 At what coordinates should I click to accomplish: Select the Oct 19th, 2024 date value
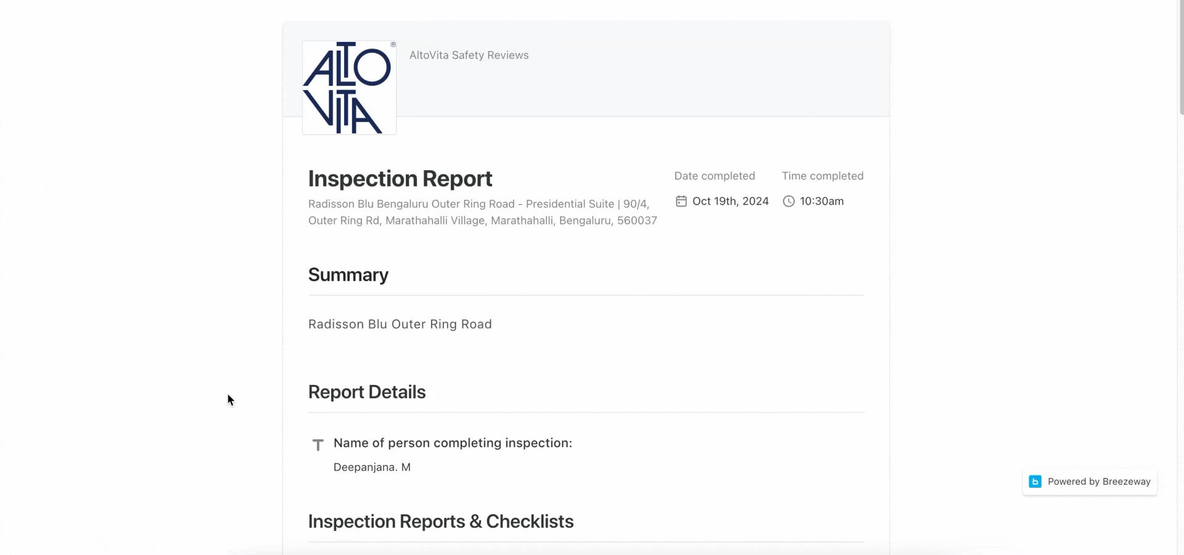pyautogui.click(x=730, y=201)
